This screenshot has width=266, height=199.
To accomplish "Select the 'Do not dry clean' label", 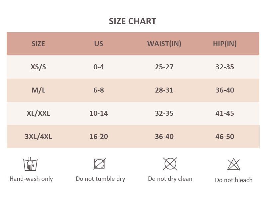I will tap(170, 179).
